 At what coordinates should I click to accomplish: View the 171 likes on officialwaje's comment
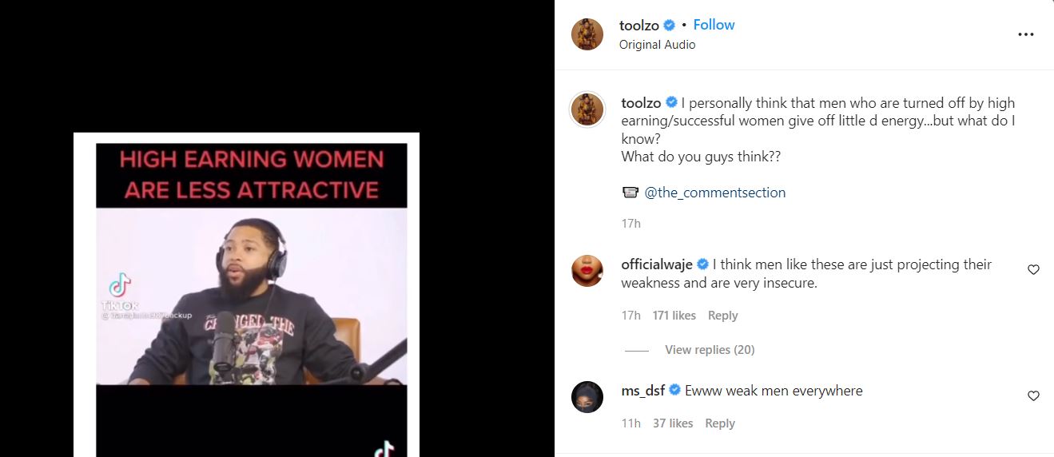[x=674, y=316]
